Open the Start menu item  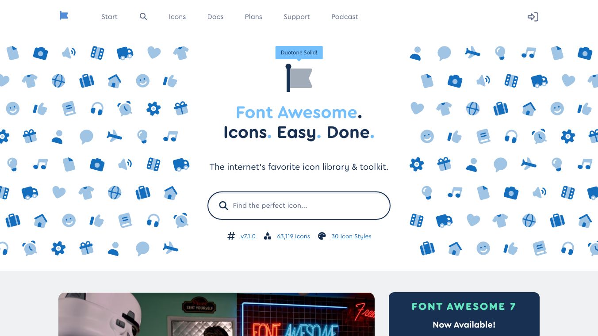point(109,17)
